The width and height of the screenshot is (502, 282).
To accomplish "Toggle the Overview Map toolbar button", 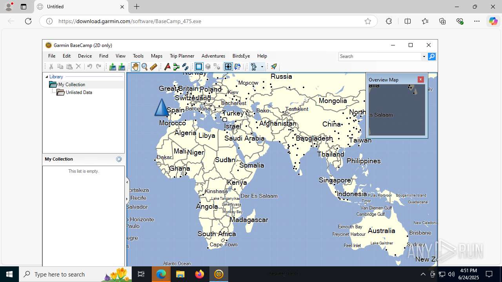I will point(228,67).
